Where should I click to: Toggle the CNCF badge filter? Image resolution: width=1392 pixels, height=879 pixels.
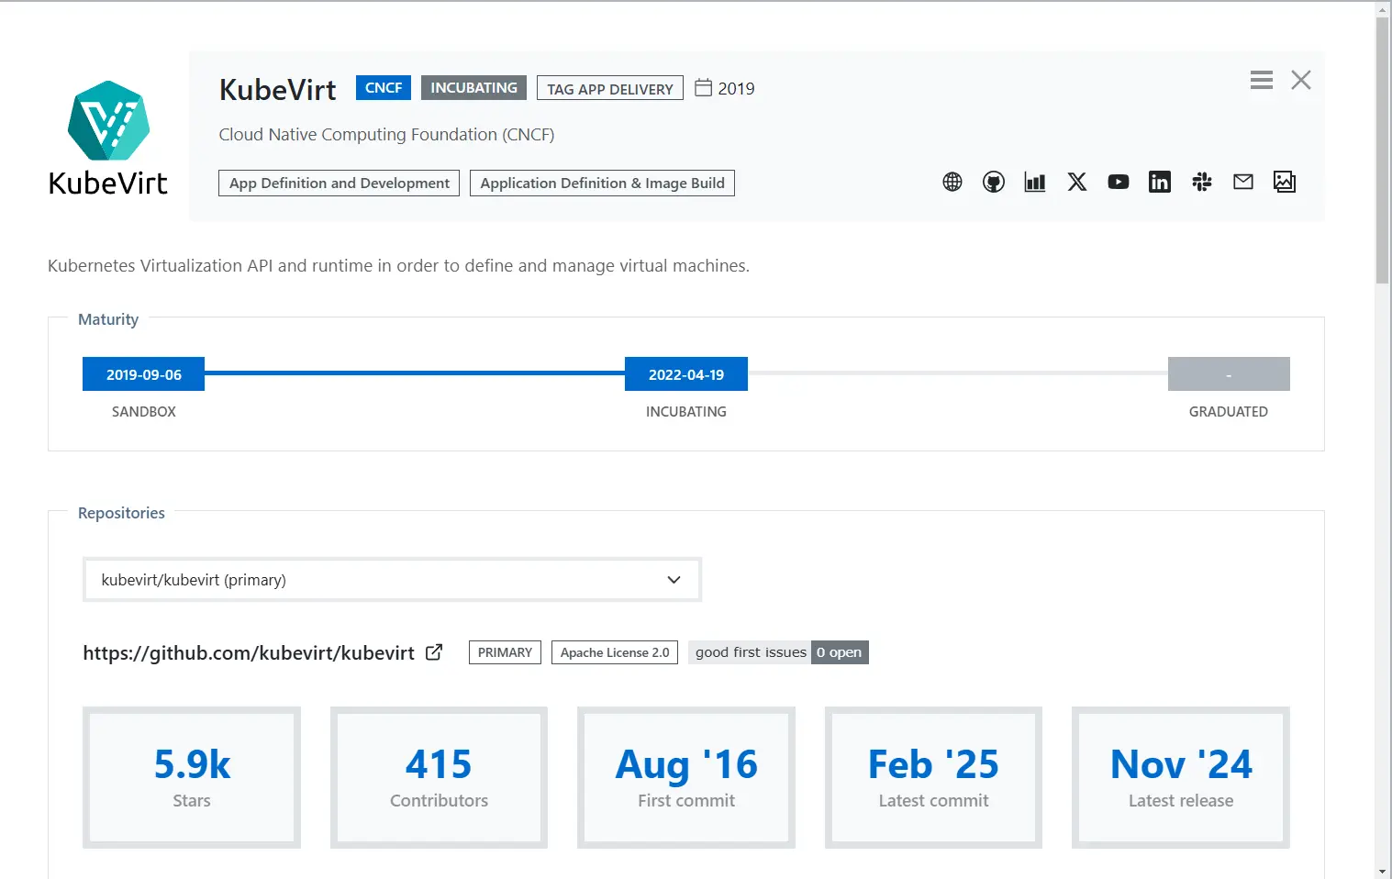pos(383,87)
